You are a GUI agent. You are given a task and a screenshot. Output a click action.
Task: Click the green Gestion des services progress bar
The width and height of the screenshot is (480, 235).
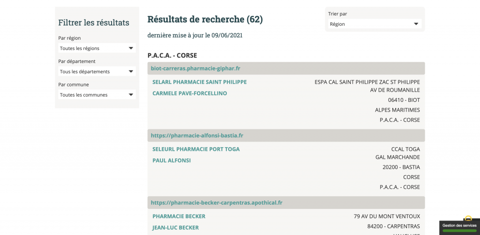(x=459, y=231)
